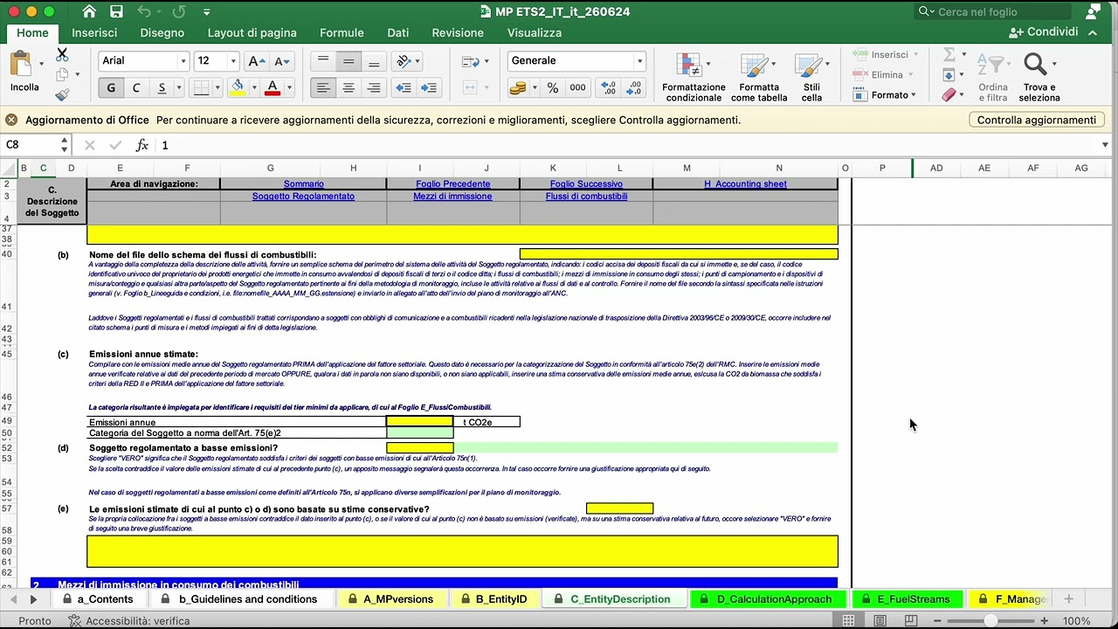This screenshot has height=629, width=1118.
Task: Open fill color dropdown arrow
Action: pyautogui.click(x=254, y=88)
